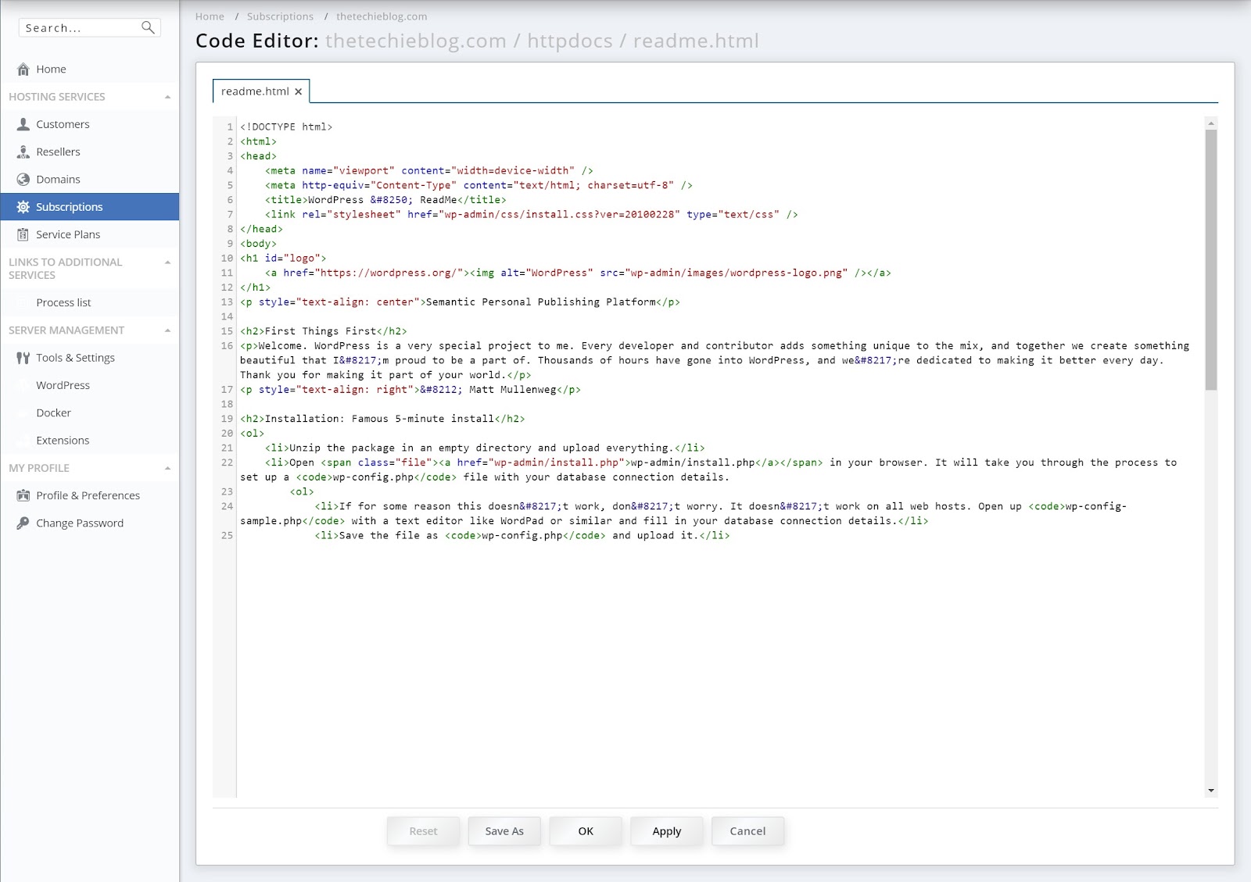
Task: Open the Subscriptions menu item
Action: tap(89, 207)
